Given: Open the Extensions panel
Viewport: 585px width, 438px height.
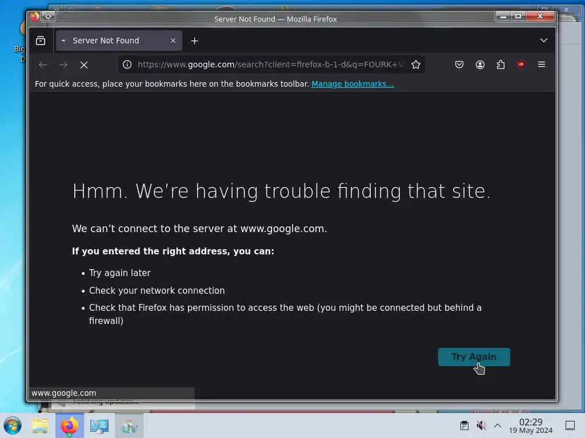Looking at the screenshot, I should 500,64.
